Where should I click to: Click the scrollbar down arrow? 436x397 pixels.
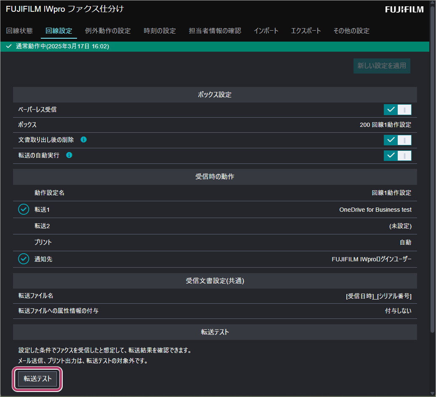tap(432, 393)
